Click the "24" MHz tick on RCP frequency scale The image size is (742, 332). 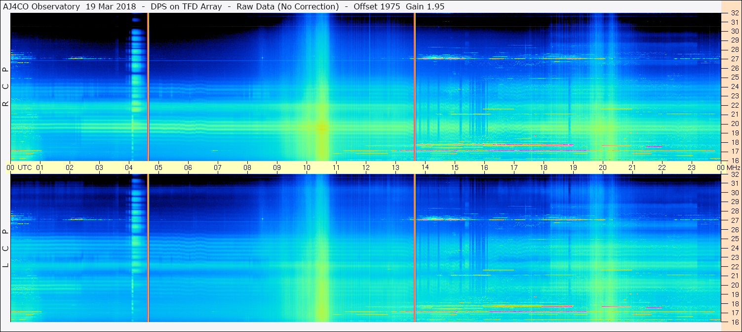tap(734, 86)
